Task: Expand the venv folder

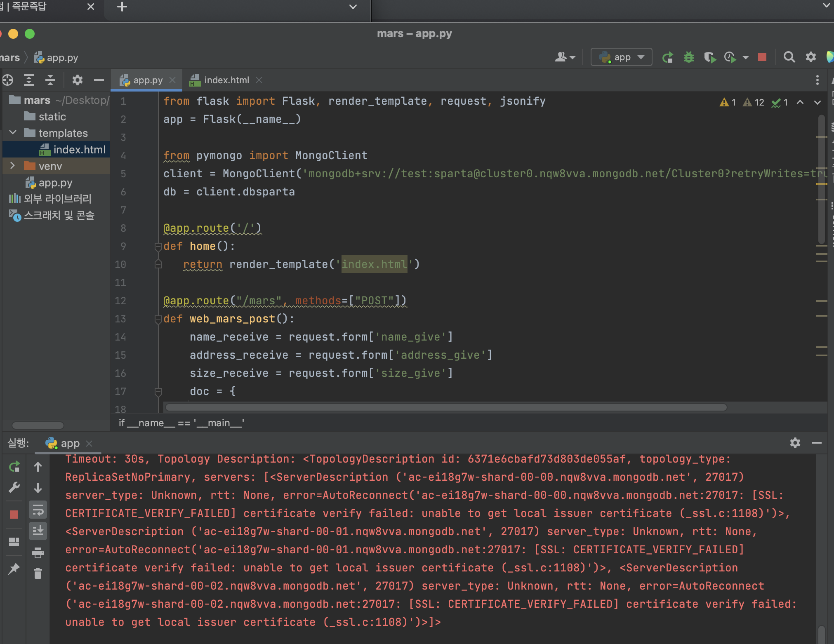Action: pyautogui.click(x=13, y=166)
